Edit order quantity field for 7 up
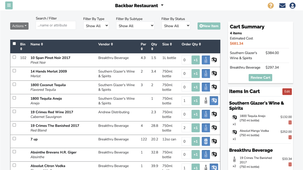303x170 pixels. (187, 141)
